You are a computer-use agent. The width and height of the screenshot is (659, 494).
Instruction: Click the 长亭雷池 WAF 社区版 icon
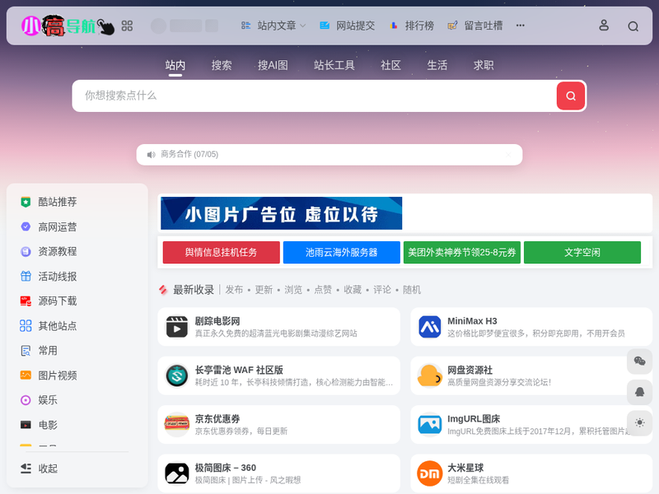pyautogui.click(x=176, y=375)
